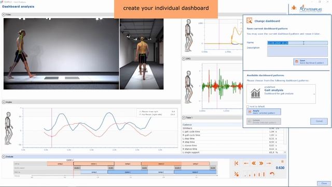Jump to the first frame
Screen dimensions: 332x187
(237, 163)
